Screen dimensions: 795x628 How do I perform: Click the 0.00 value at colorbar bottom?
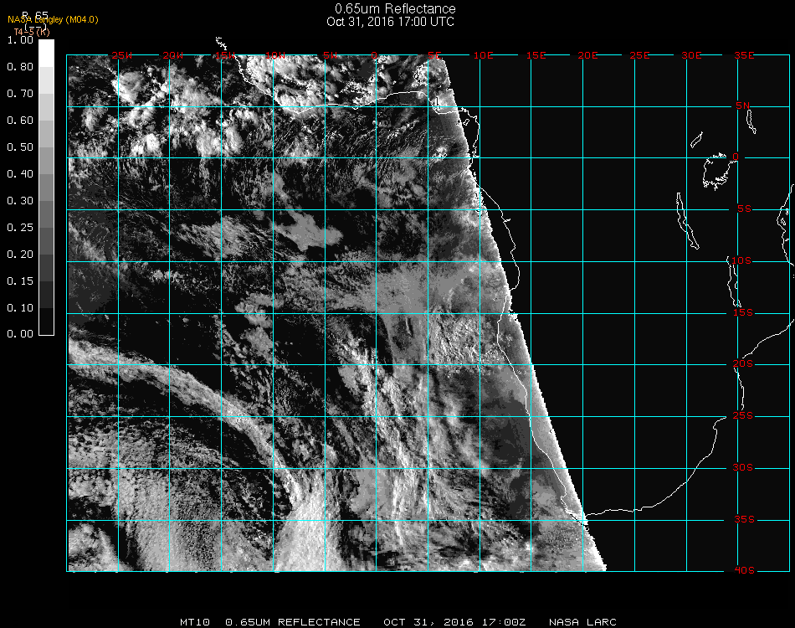click(20, 334)
